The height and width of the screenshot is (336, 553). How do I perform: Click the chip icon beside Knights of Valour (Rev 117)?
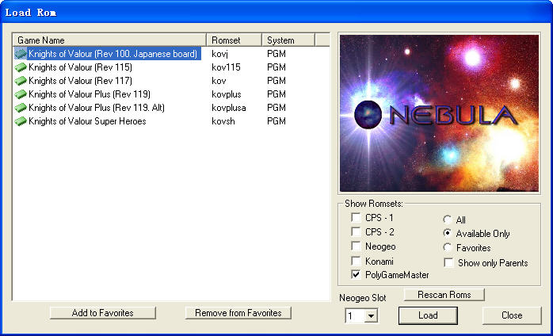21,81
